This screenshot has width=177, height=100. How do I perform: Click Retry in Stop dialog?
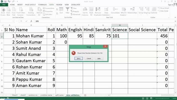[79, 59]
